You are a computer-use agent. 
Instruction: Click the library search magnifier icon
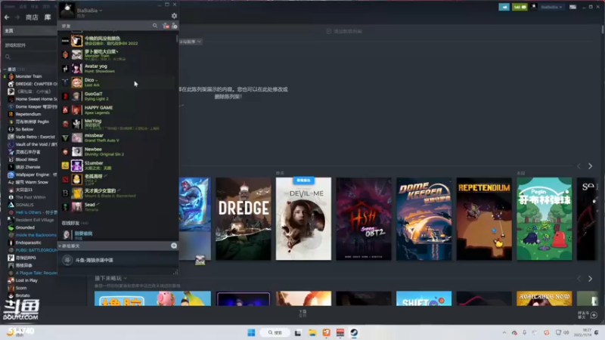(8, 57)
